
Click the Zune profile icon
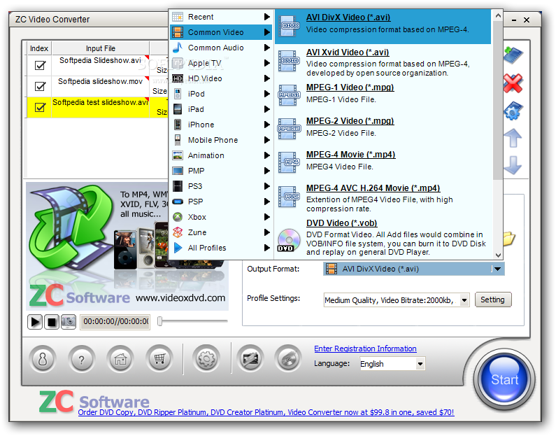[x=178, y=232]
